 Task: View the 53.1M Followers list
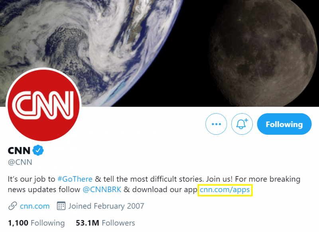(x=105, y=223)
